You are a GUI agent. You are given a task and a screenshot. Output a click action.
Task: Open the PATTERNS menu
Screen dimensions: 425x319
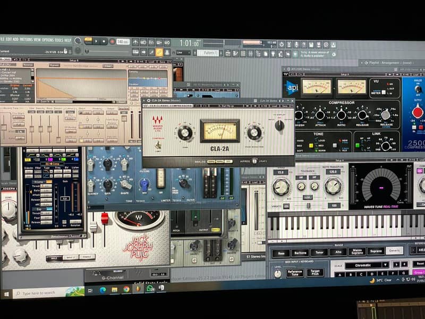coord(26,39)
